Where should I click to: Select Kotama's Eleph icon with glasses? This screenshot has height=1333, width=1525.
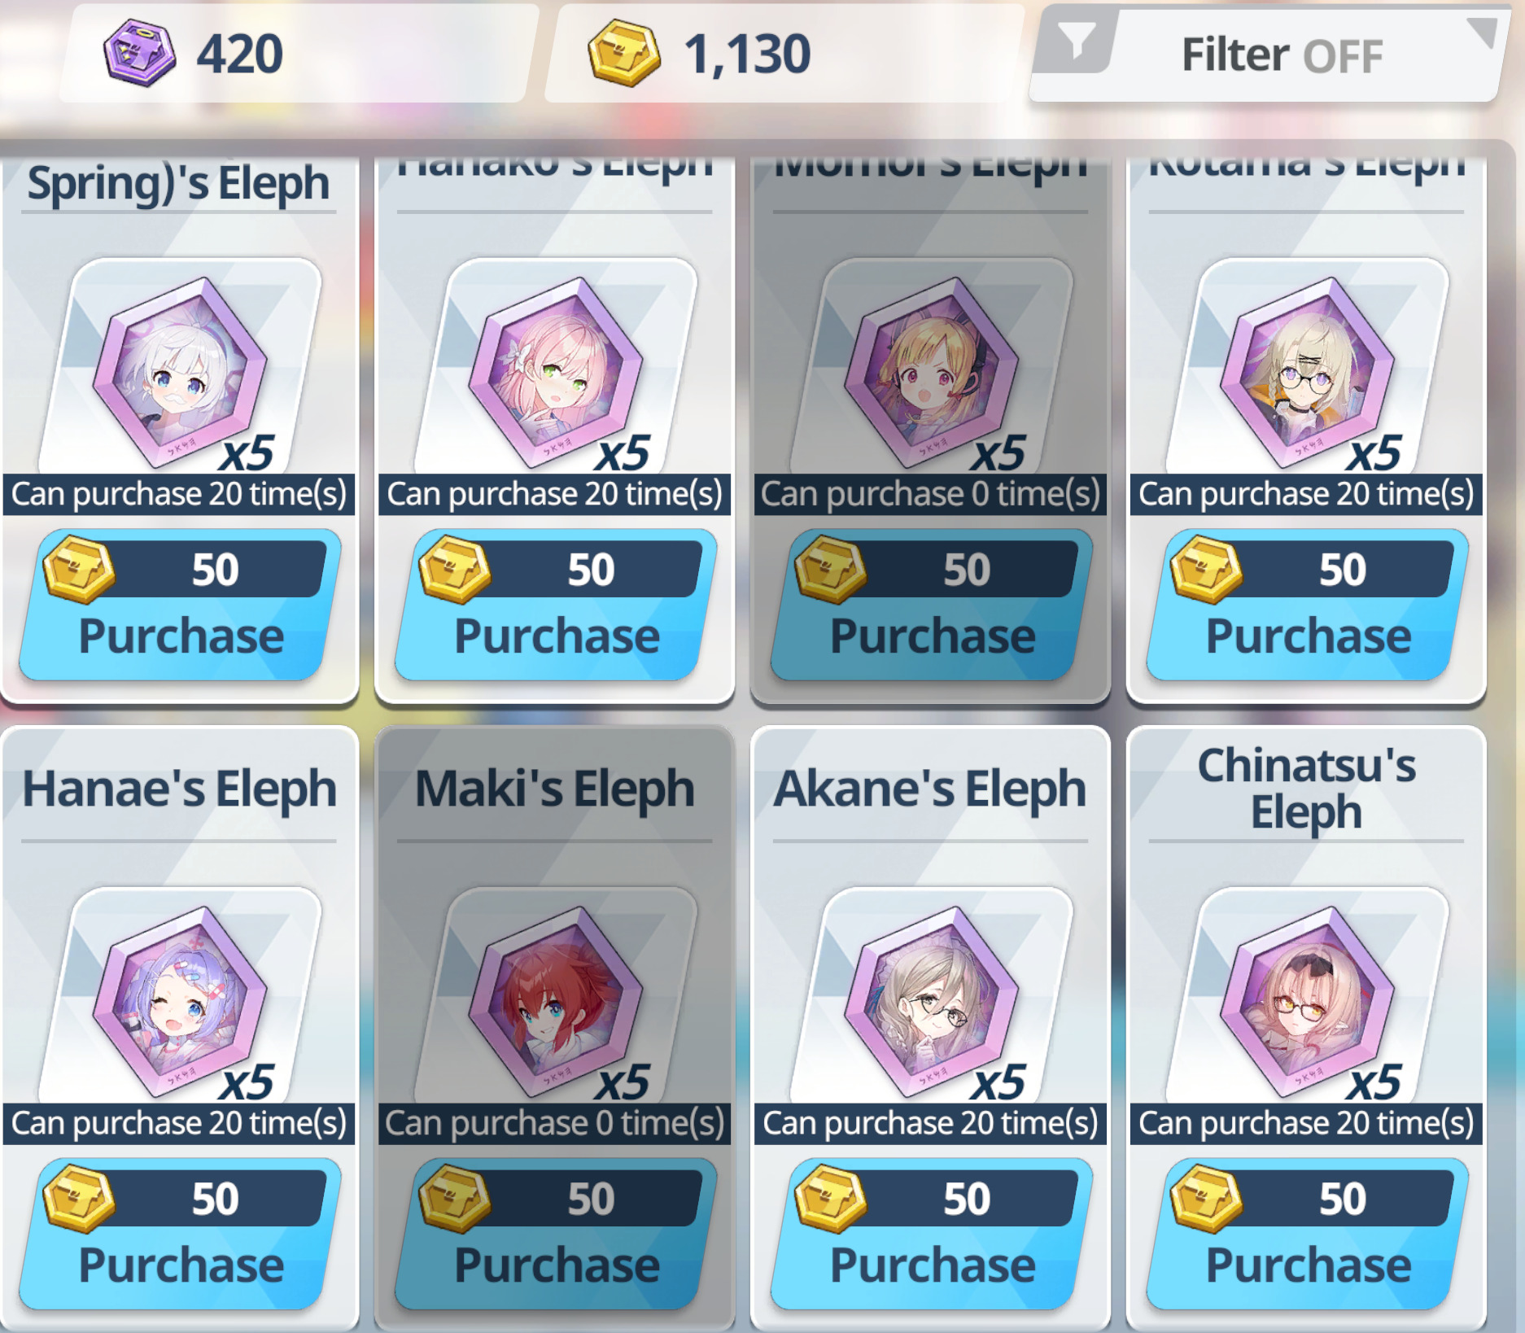(x=1309, y=371)
